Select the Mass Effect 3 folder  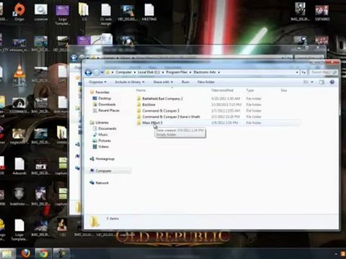click(x=152, y=123)
